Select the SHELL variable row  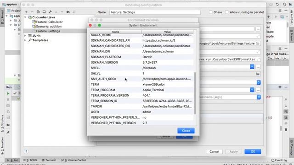click(x=142, y=68)
